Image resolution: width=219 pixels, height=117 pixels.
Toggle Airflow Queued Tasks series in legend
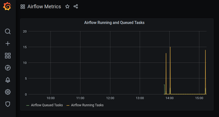[x=47, y=105]
